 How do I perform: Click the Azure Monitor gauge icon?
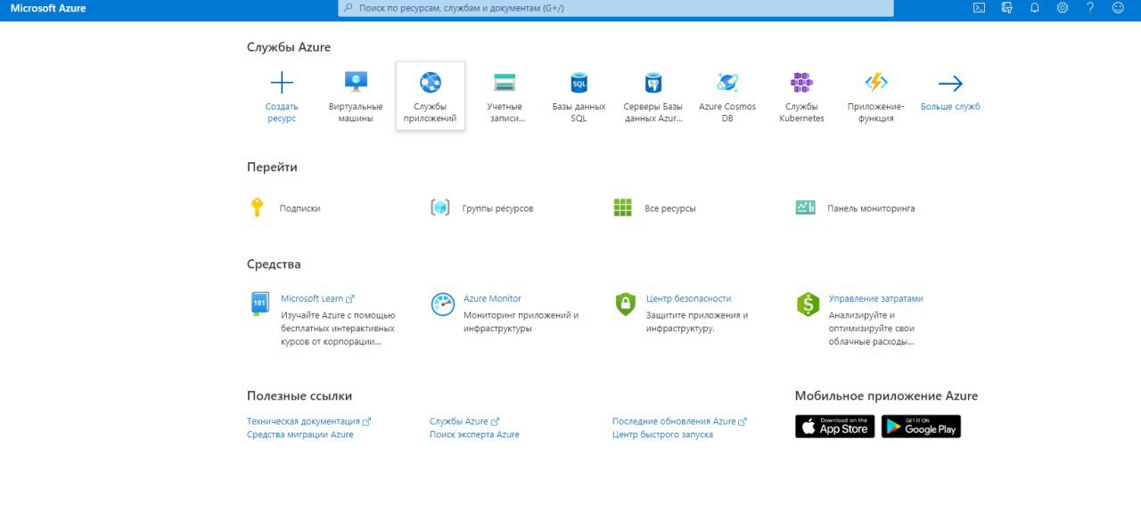[443, 304]
